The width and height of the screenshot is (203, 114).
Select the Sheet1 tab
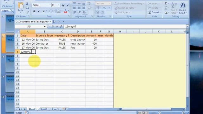[32, 109]
